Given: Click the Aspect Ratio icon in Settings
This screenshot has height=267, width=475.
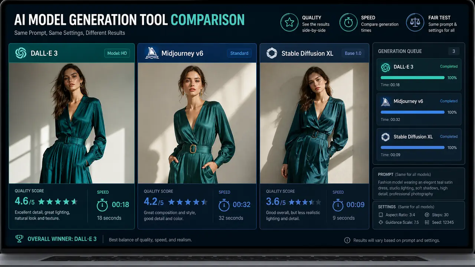Looking at the screenshot, I should coord(380,215).
